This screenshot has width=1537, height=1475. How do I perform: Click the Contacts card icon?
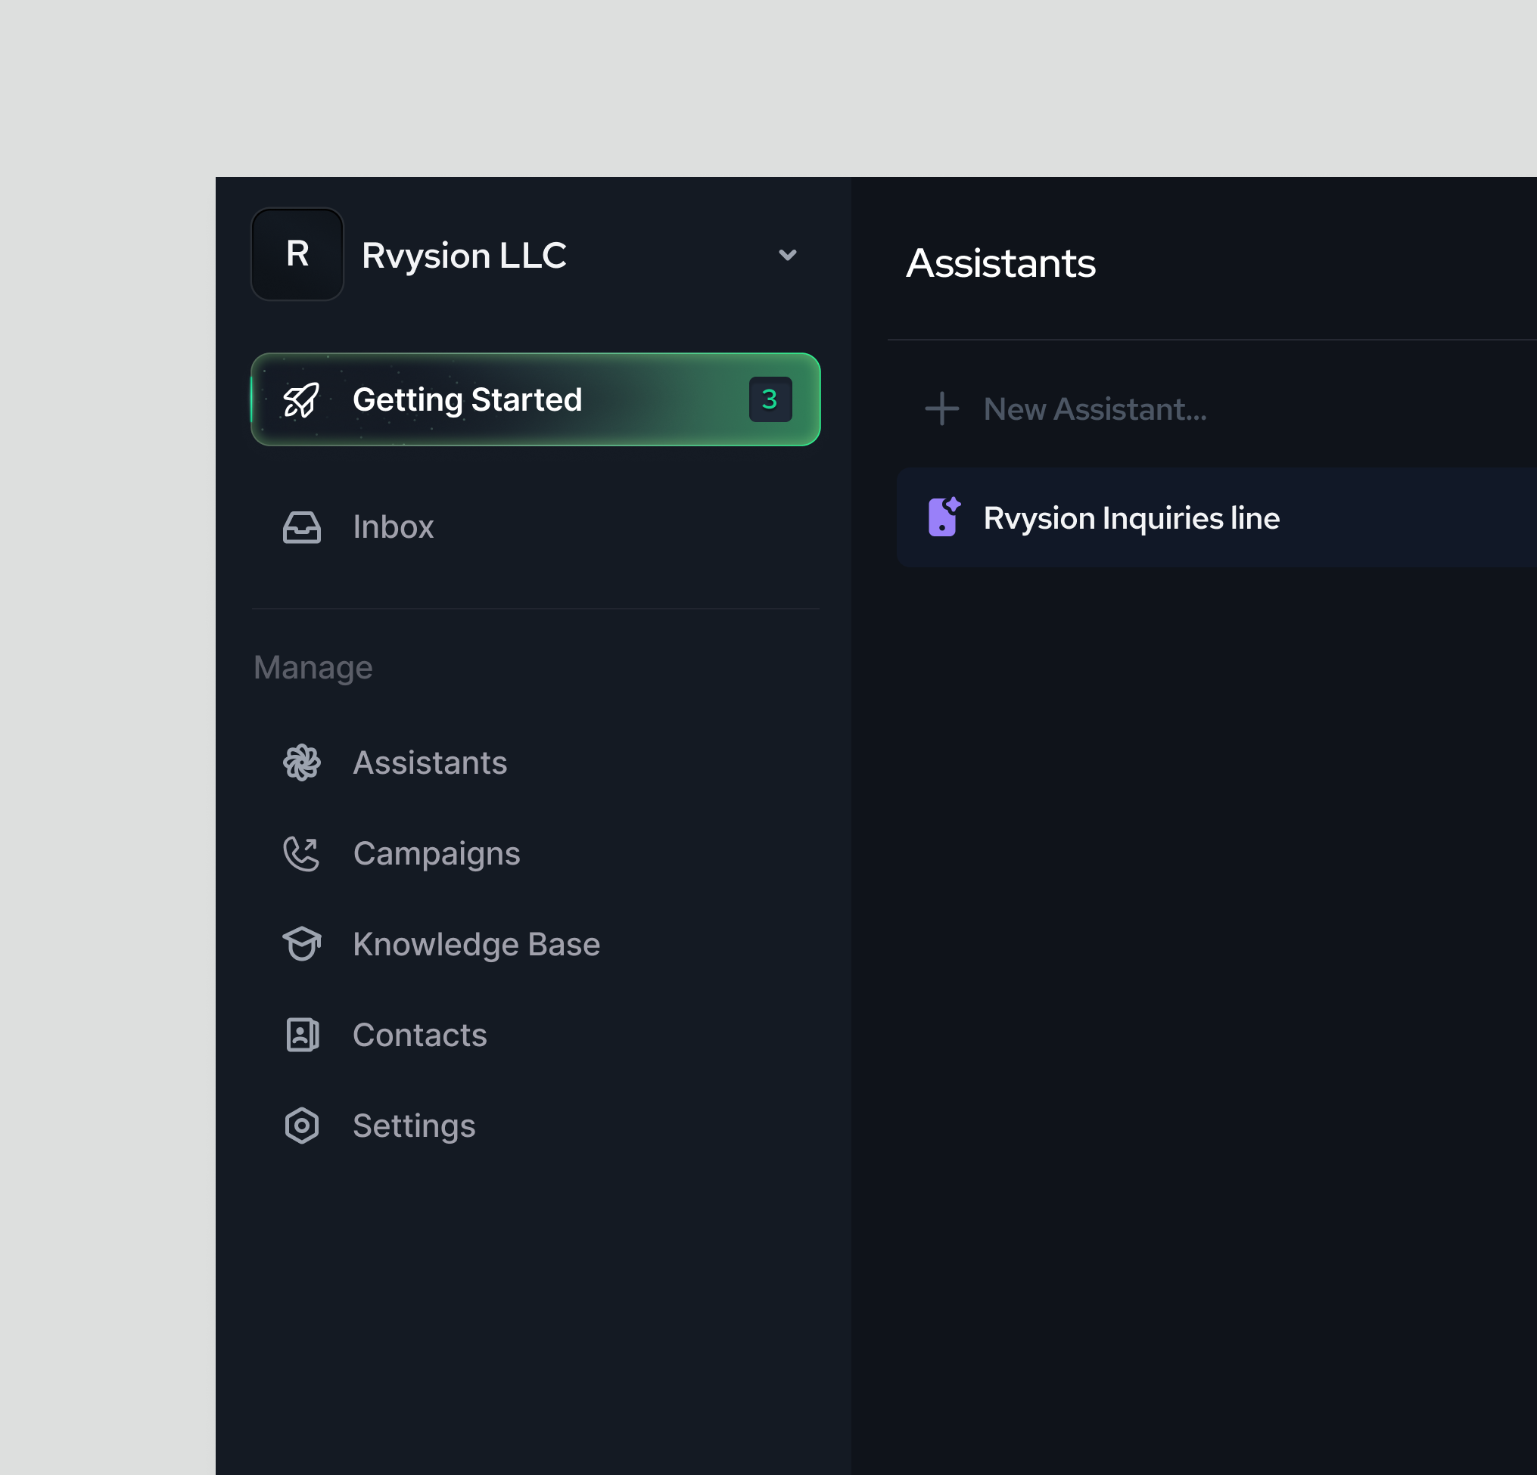coord(302,1035)
